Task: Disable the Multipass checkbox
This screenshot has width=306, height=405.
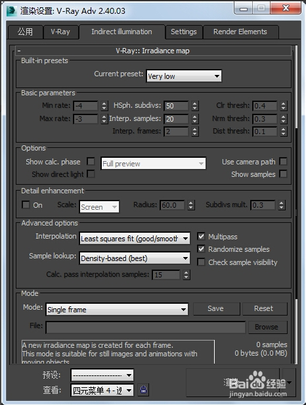Action: coord(201,236)
